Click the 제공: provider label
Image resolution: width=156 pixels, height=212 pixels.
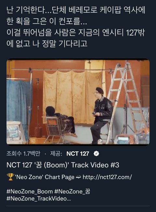(56, 154)
